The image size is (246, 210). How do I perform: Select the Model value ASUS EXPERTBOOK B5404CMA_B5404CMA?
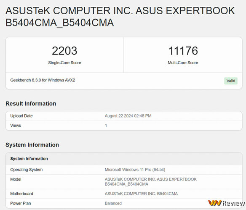click(151, 182)
